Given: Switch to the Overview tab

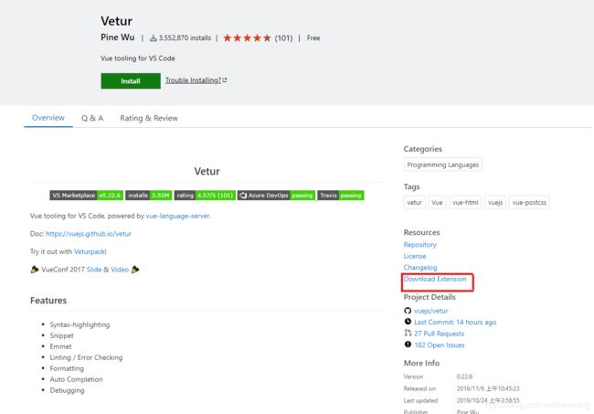Looking at the screenshot, I should pyautogui.click(x=48, y=118).
